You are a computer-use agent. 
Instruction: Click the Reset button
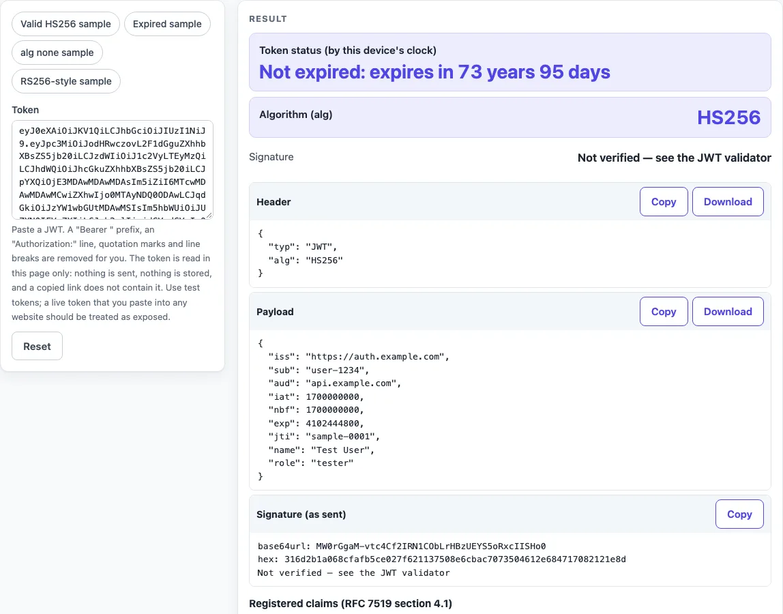tap(37, 346)
